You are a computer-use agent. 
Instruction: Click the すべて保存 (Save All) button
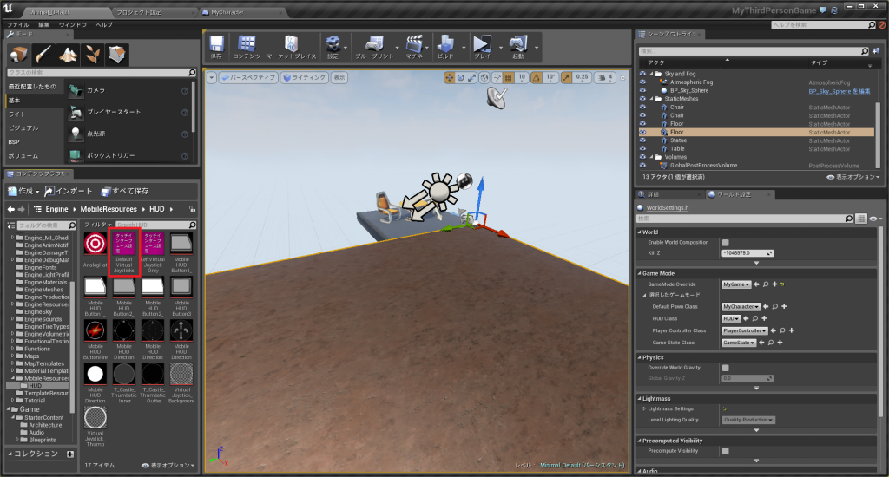(123, 191)
